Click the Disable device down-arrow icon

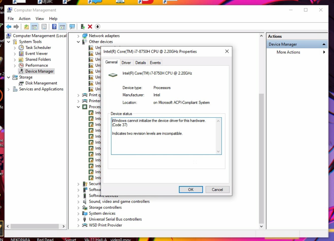point(98,27)
